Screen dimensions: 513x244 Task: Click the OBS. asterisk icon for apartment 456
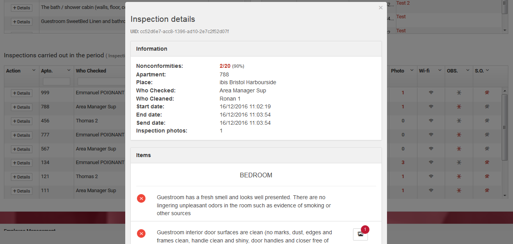pyautogui.click(x=459, y=121)
